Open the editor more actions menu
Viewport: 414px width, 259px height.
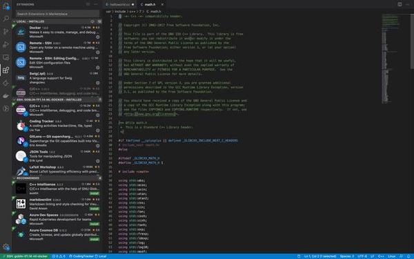coord(408,4)
